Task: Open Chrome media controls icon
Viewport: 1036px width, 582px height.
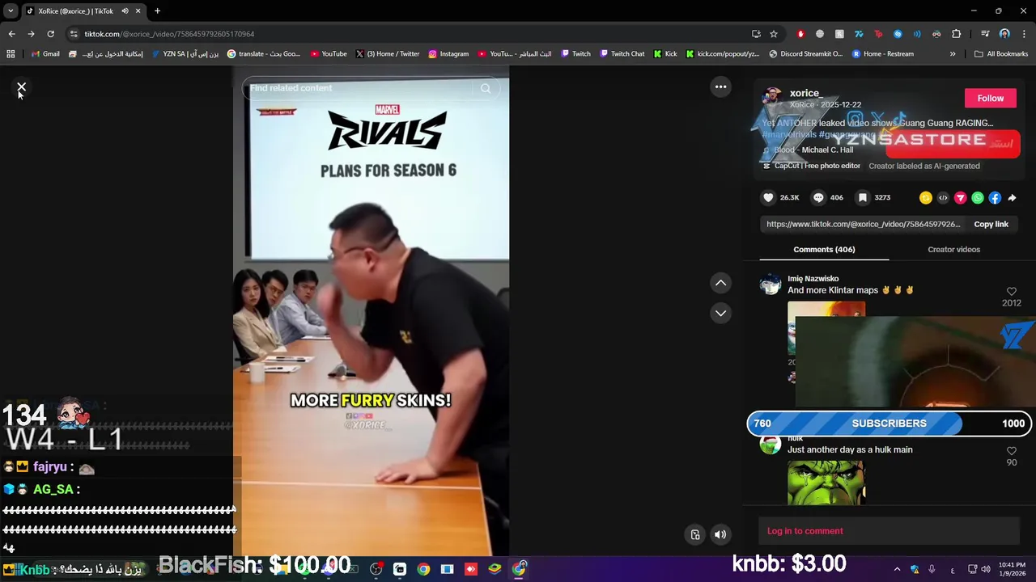Action: pyautogui.click(x=985, y=34)
